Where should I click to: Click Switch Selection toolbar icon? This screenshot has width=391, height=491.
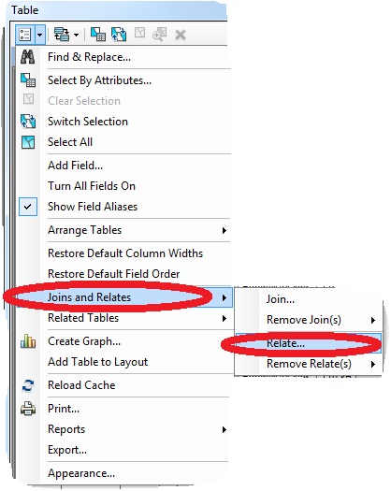coord(119,35)
